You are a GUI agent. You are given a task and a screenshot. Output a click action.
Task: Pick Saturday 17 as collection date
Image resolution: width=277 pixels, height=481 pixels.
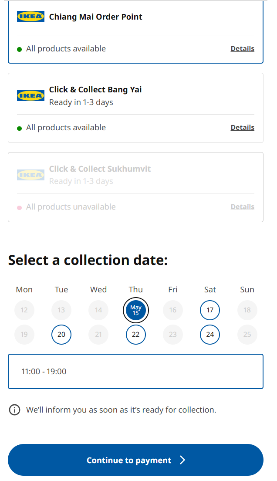[x=210, y=310]
